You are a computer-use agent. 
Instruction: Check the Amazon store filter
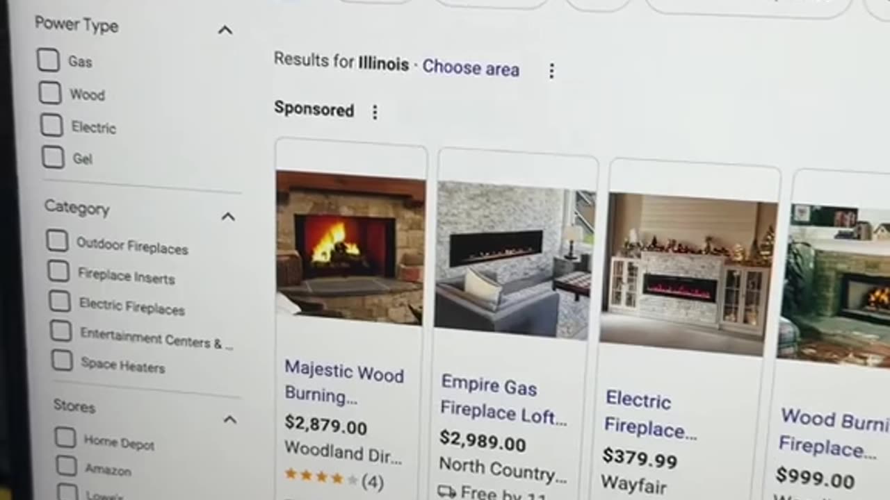tap(66, 465)
